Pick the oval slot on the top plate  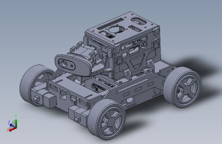click(139, 21)
